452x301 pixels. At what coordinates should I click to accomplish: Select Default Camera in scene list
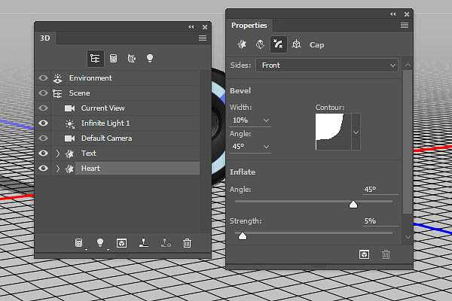[x=106, y=138]
